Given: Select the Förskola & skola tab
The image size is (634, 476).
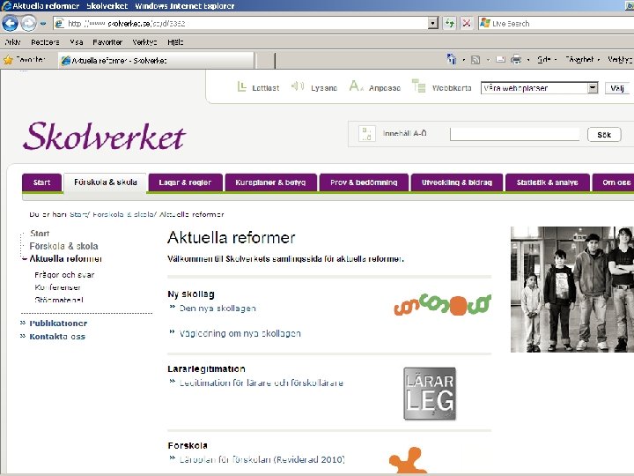Looking at the screenshot, I should (105, 182).
